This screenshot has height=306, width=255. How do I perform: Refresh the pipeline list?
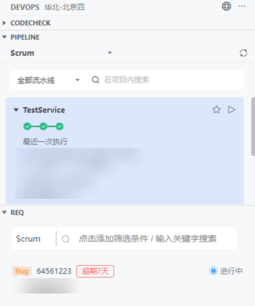point(244,53)
